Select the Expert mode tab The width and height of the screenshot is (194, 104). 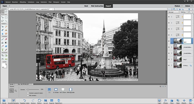[x=108, y=6]
